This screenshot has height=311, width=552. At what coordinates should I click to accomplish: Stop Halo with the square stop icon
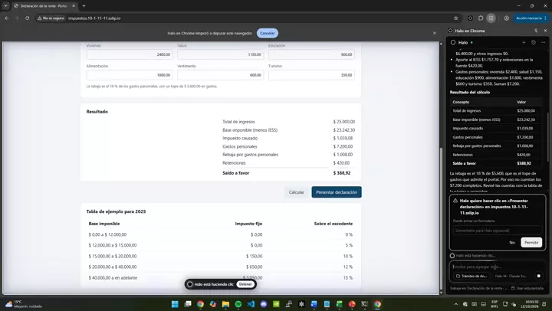pos(539,276)
